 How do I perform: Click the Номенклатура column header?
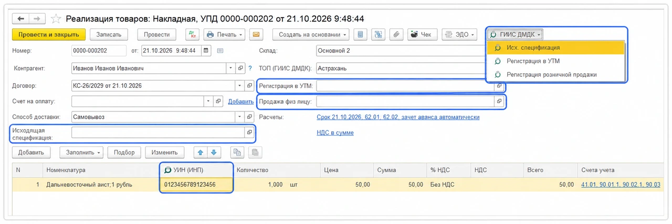[x=101, y=170]
